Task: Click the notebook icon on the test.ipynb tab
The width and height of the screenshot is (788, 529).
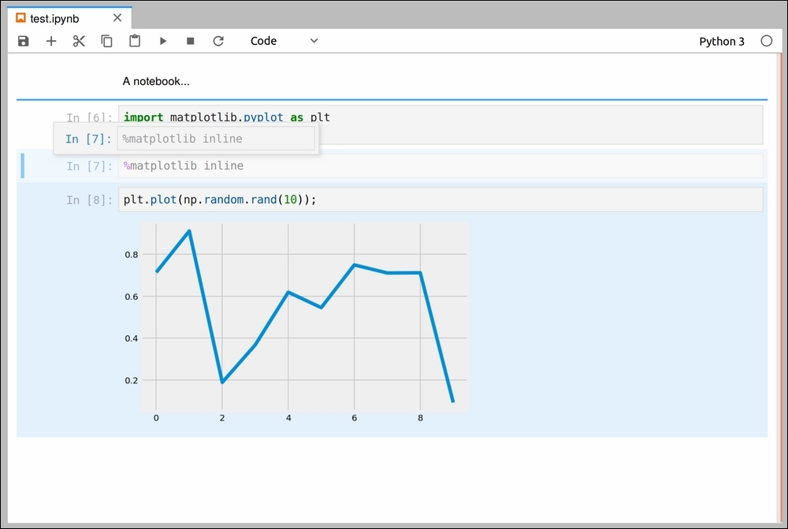Action: (20, 18)
